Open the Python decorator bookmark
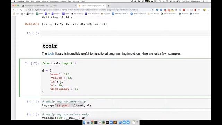 [x=169, y=14]
